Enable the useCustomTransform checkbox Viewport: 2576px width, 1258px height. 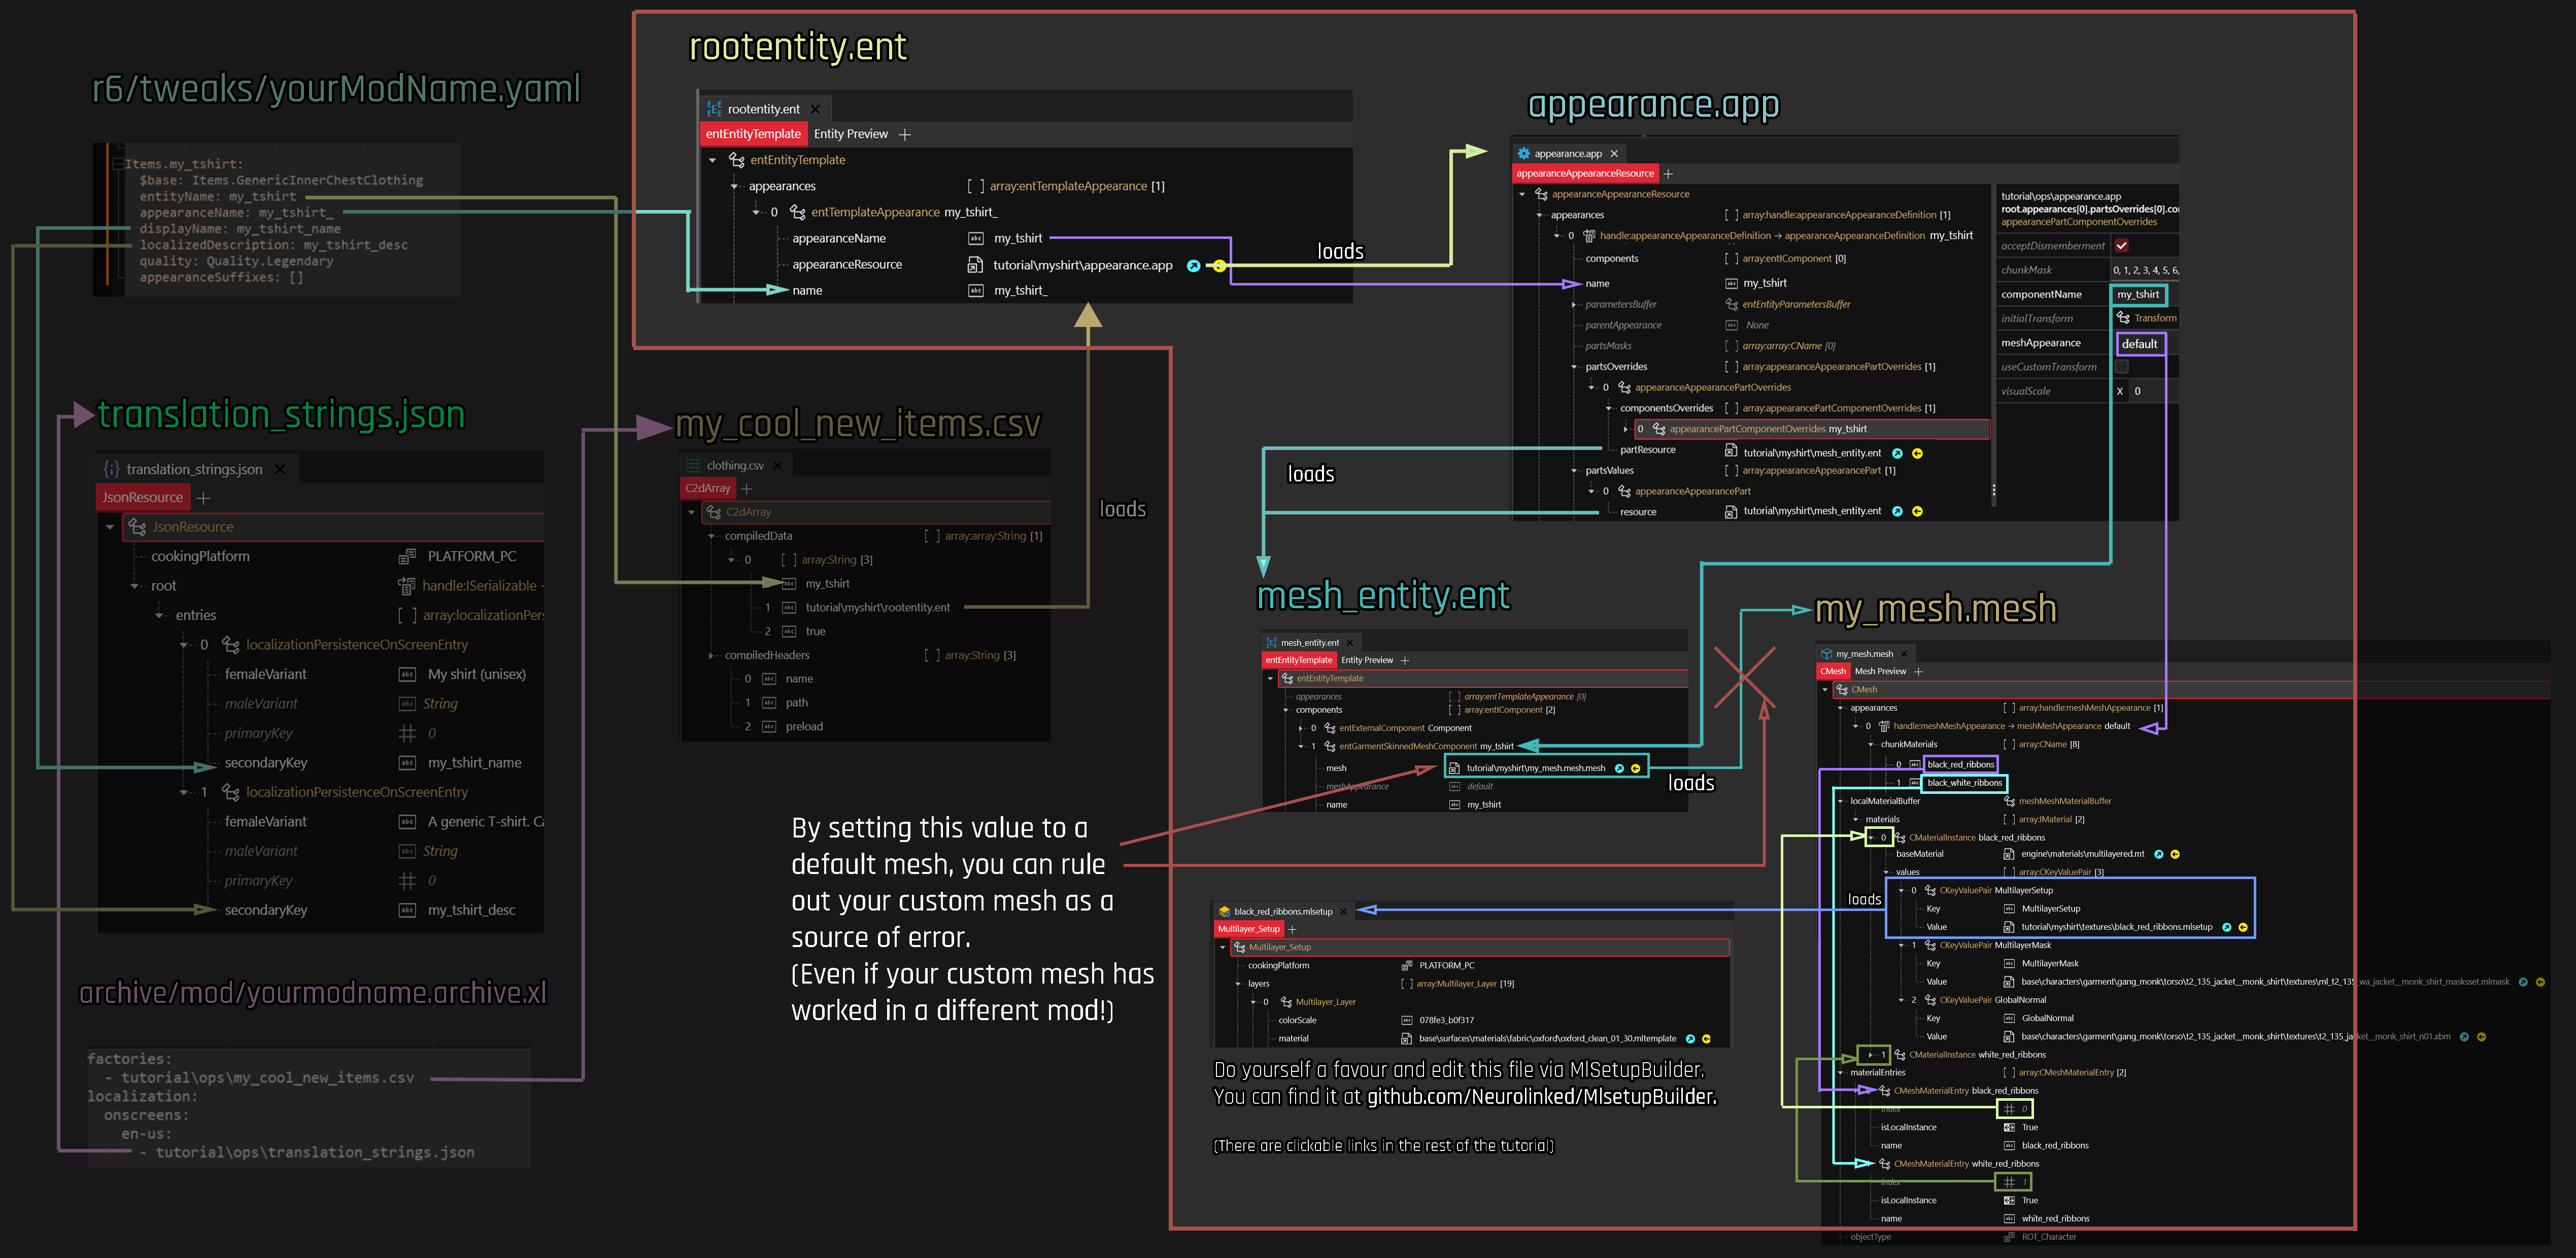(x=2121, y=367)
